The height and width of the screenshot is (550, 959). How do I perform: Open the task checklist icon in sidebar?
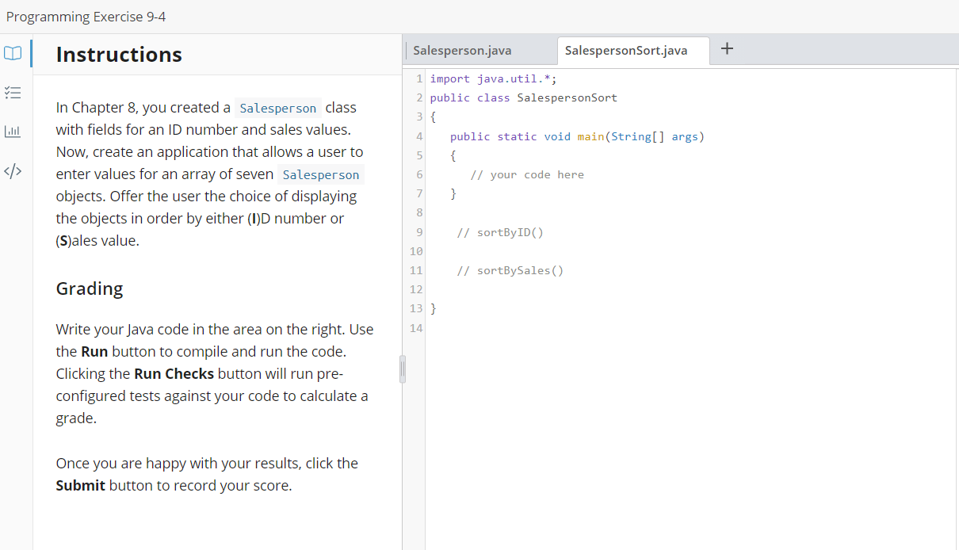click(x=13, y=93)
